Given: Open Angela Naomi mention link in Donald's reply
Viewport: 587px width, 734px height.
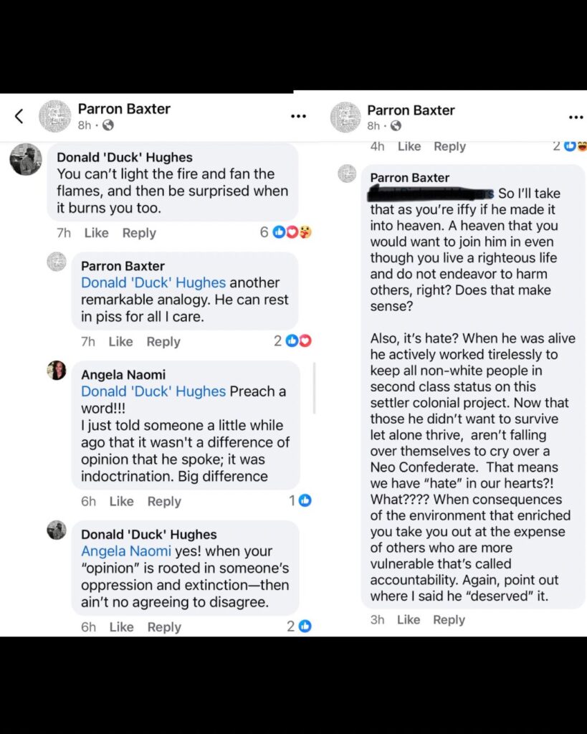Looking at the screenshot, I should pos(126,551).
